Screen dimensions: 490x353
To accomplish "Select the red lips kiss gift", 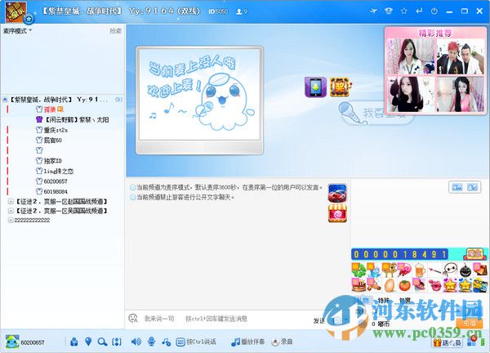I will 434,285.
